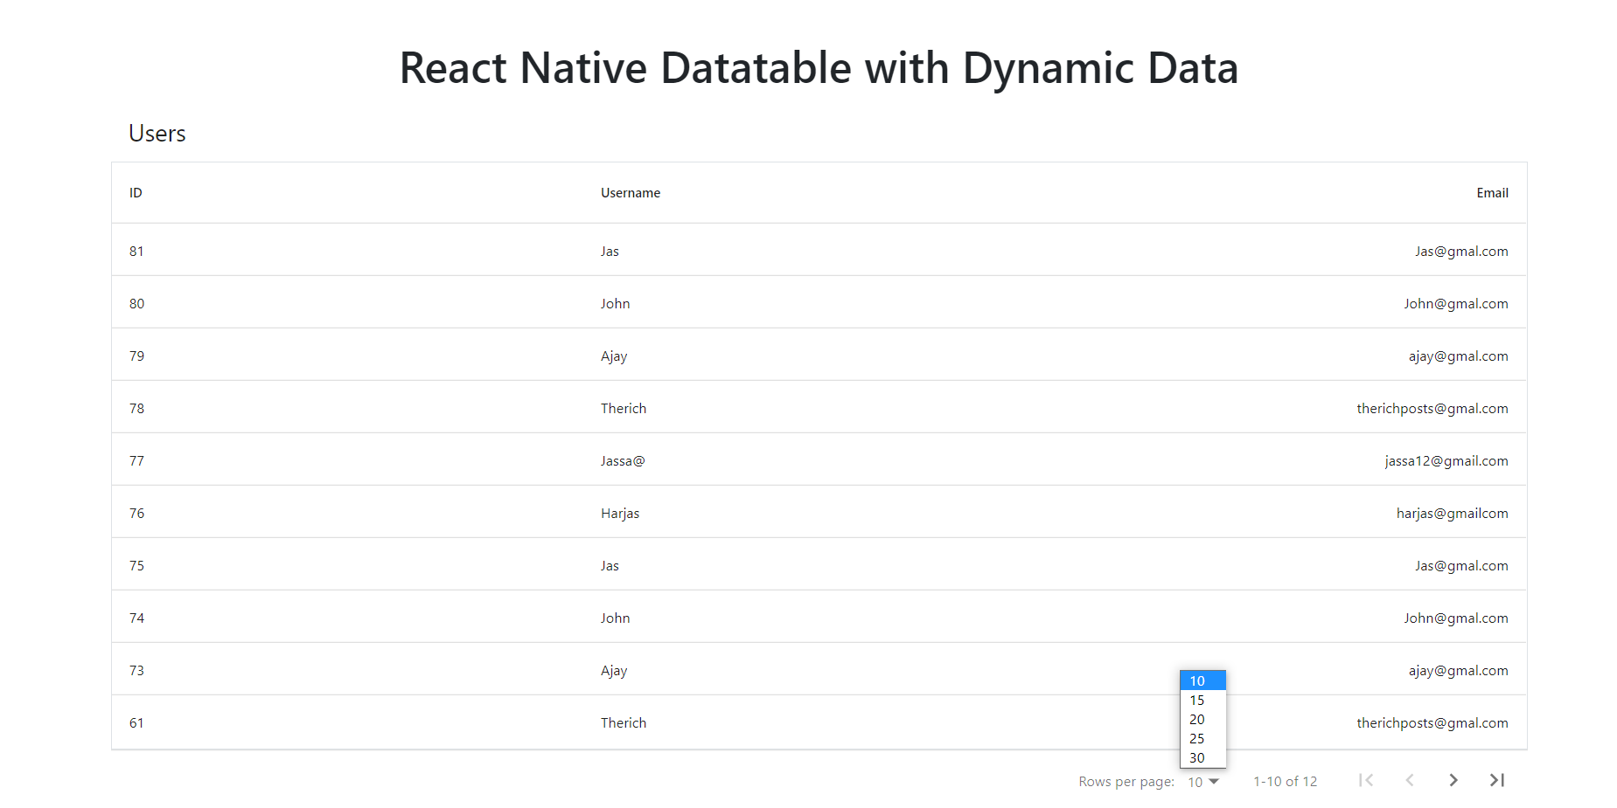Select 15 rows per page

coord(1197,700)
